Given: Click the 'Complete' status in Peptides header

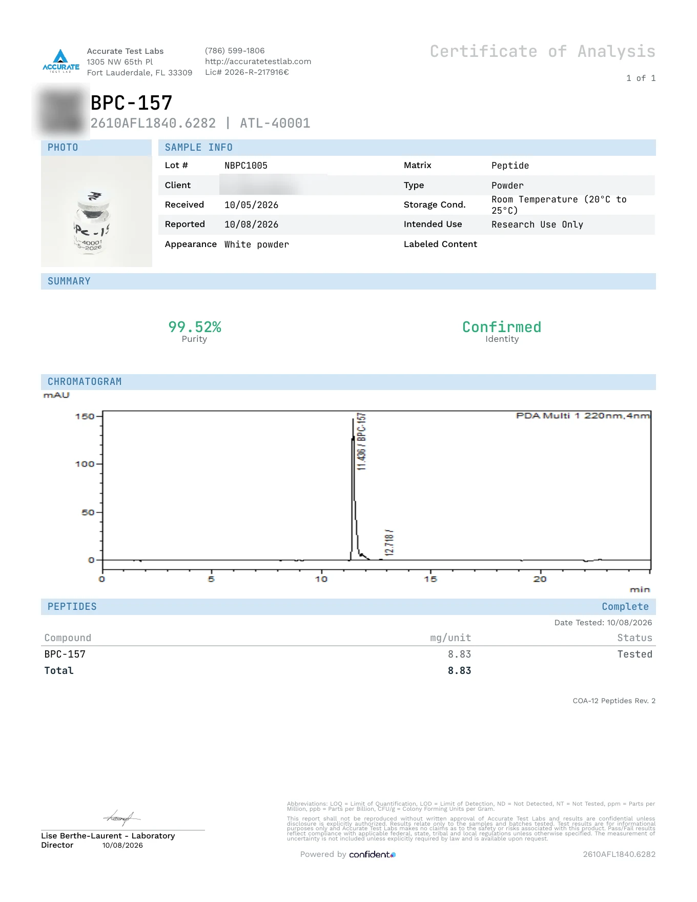Looking at the screenshot, I should pyautogui.click(x=625, y=607).
